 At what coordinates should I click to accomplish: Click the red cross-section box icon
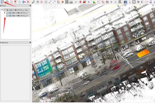[x=84, y=2]
